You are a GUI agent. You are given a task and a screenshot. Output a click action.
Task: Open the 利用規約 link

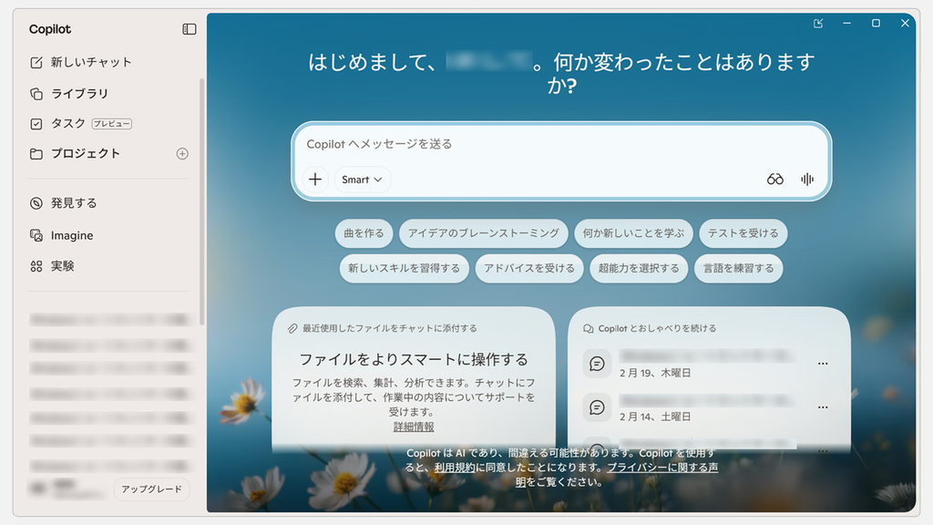(455, 468)
